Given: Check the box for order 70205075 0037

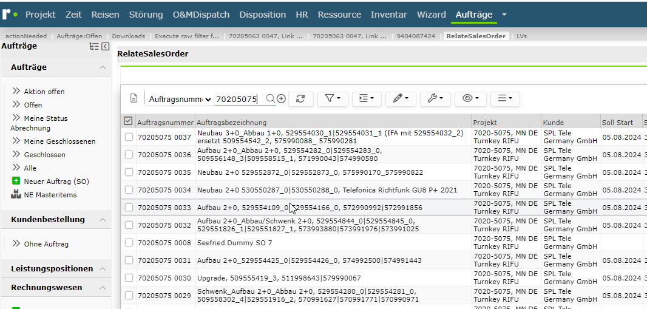Looking at the screenshot, I should (129, 137).
